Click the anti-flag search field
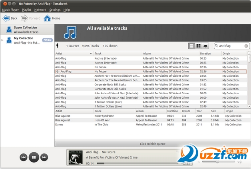251x169 pixels. coord(232,46)
